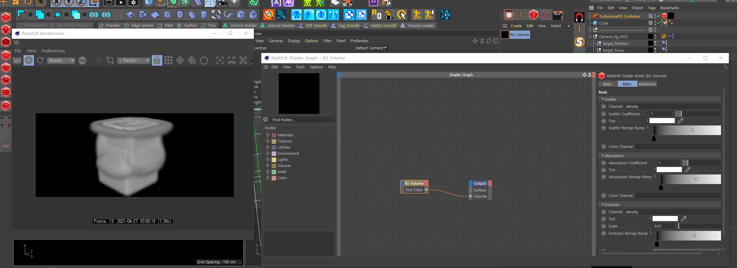
Task: Select the crop region tool in RenderView
Action: point(110,60)
